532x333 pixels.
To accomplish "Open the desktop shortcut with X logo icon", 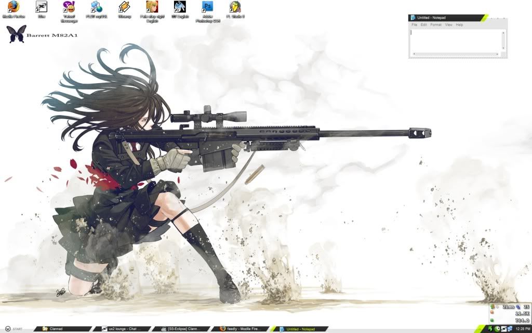I will tap(42, 9).
